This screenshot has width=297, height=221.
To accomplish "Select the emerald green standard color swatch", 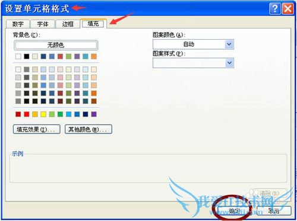I will (x=60, y=114).
